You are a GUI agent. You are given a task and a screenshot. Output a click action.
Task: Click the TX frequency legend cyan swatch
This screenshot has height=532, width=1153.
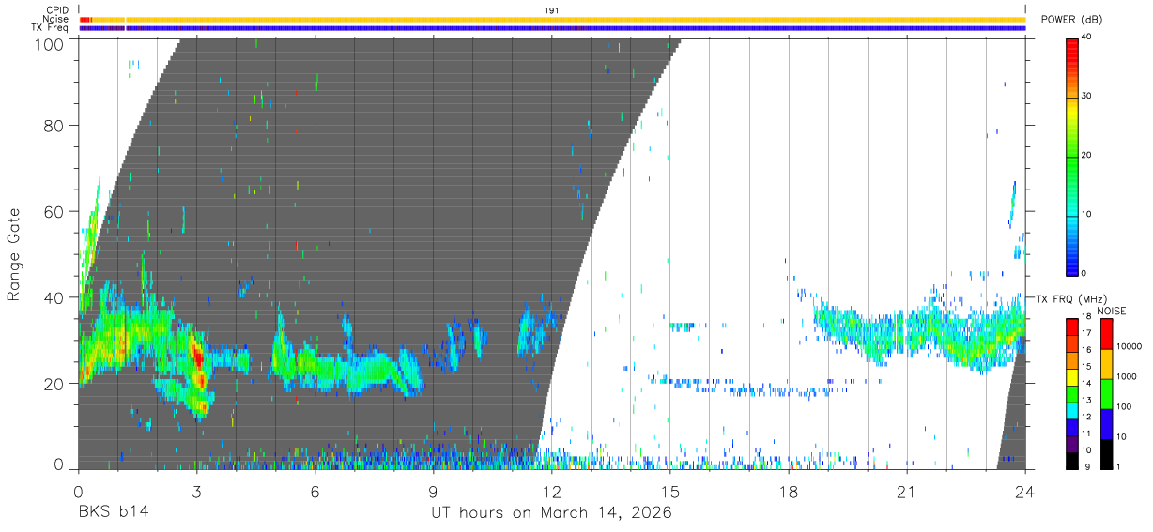[x=1071, y=413]
